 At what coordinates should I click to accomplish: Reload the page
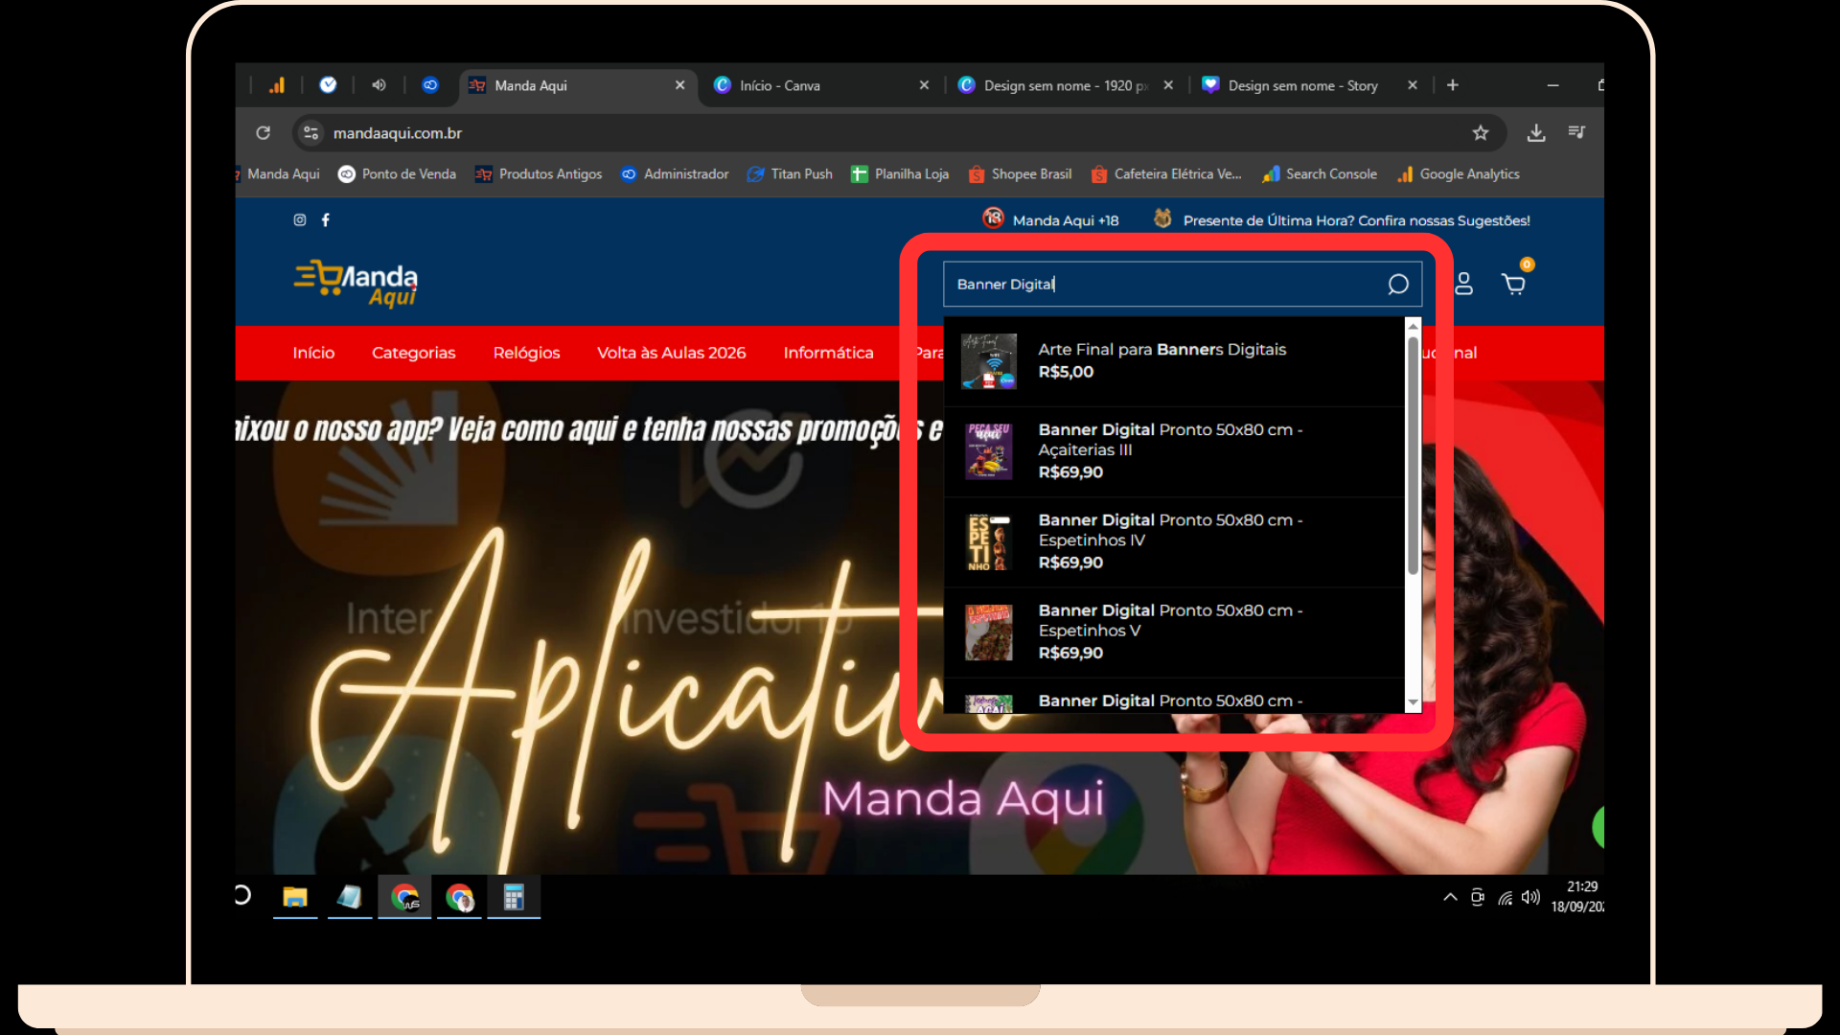click(x=264, y=133)
